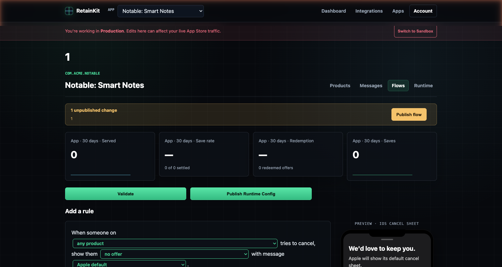The image size is (502, 267).
Task: Click Publish Runtime Config
Action: [x=251, y=194]
